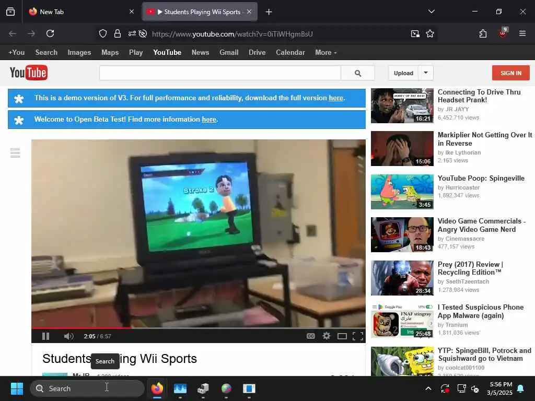Open the Firefox application menu
The height and width of the screenshot is (401, 535).
click(522, 33)
